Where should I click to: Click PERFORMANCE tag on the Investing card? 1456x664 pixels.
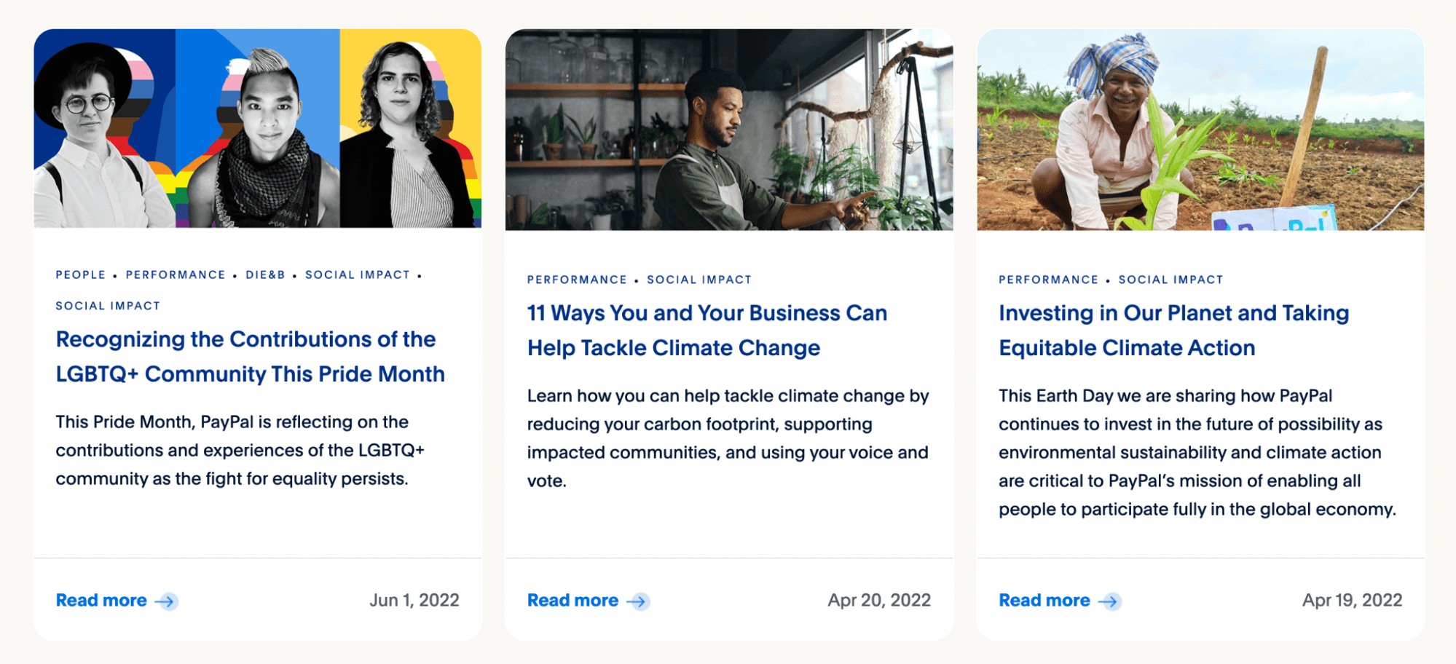(1048, 280)
